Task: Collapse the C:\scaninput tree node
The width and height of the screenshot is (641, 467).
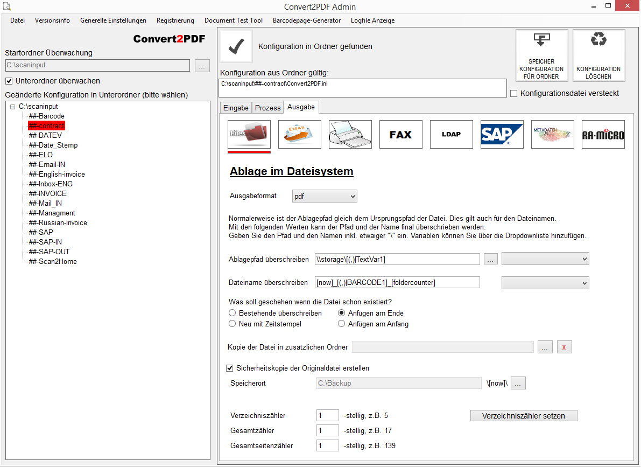Action: tap(13, 107)
